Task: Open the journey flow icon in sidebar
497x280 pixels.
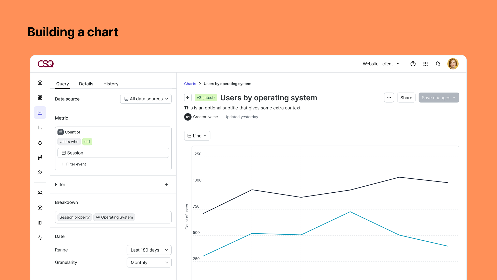Action: tap(40, 158)
